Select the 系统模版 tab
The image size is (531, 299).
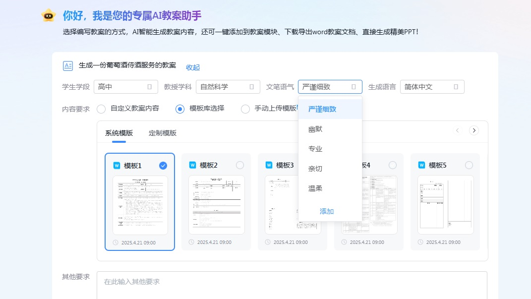pyautogui.click(x=118, y=133)
